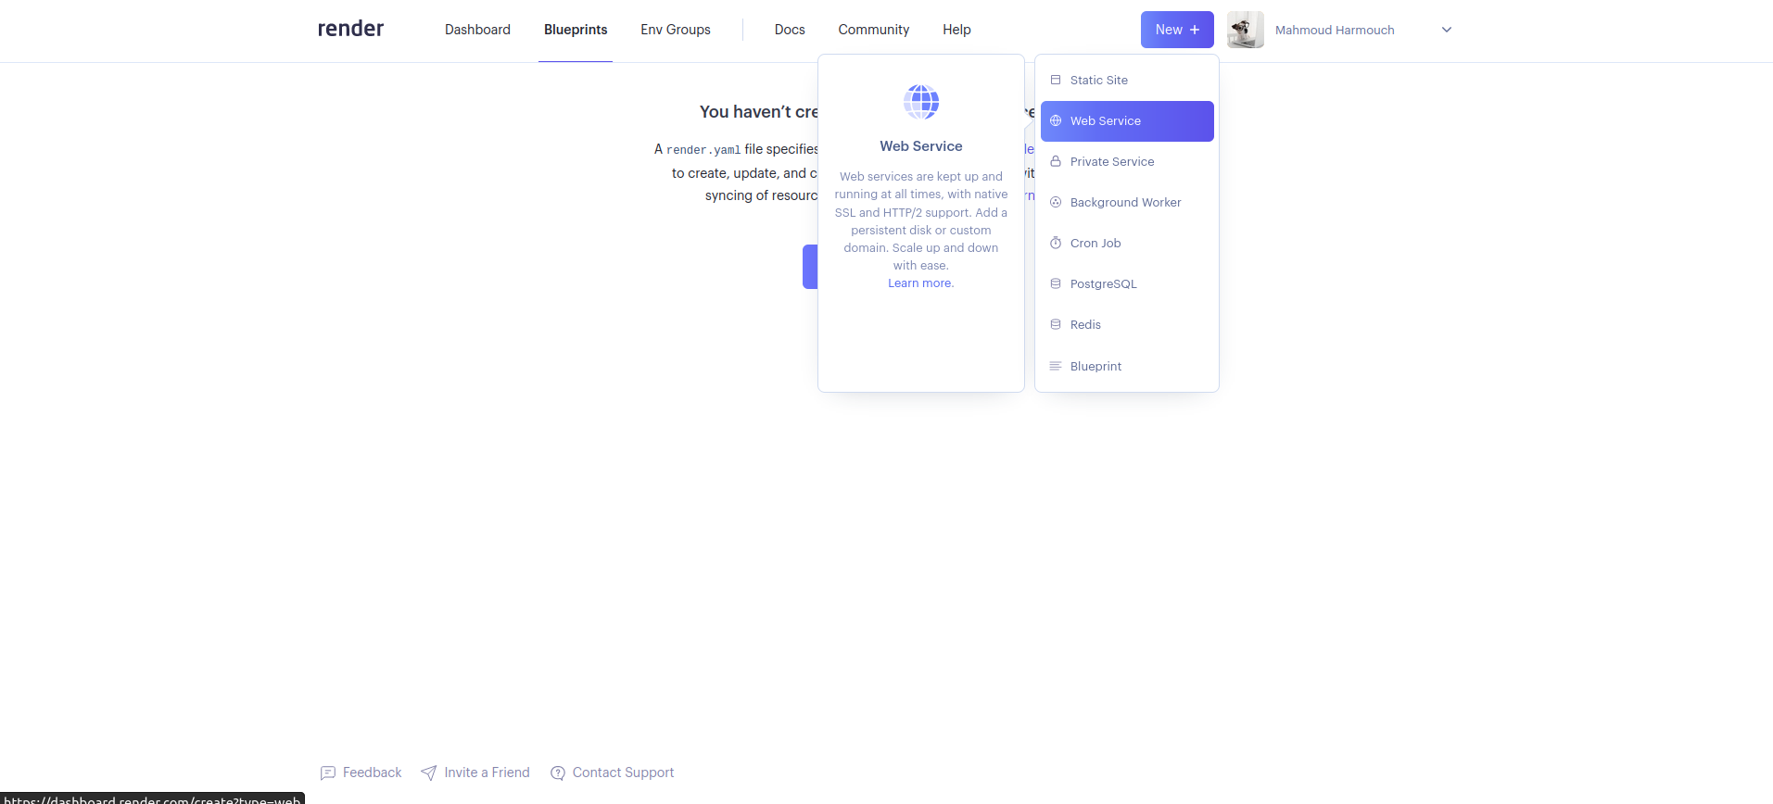Click the large globe icon in Web Service card
Screen dimensions: 1773x804
pyautogui.click(x=921, y=101)
